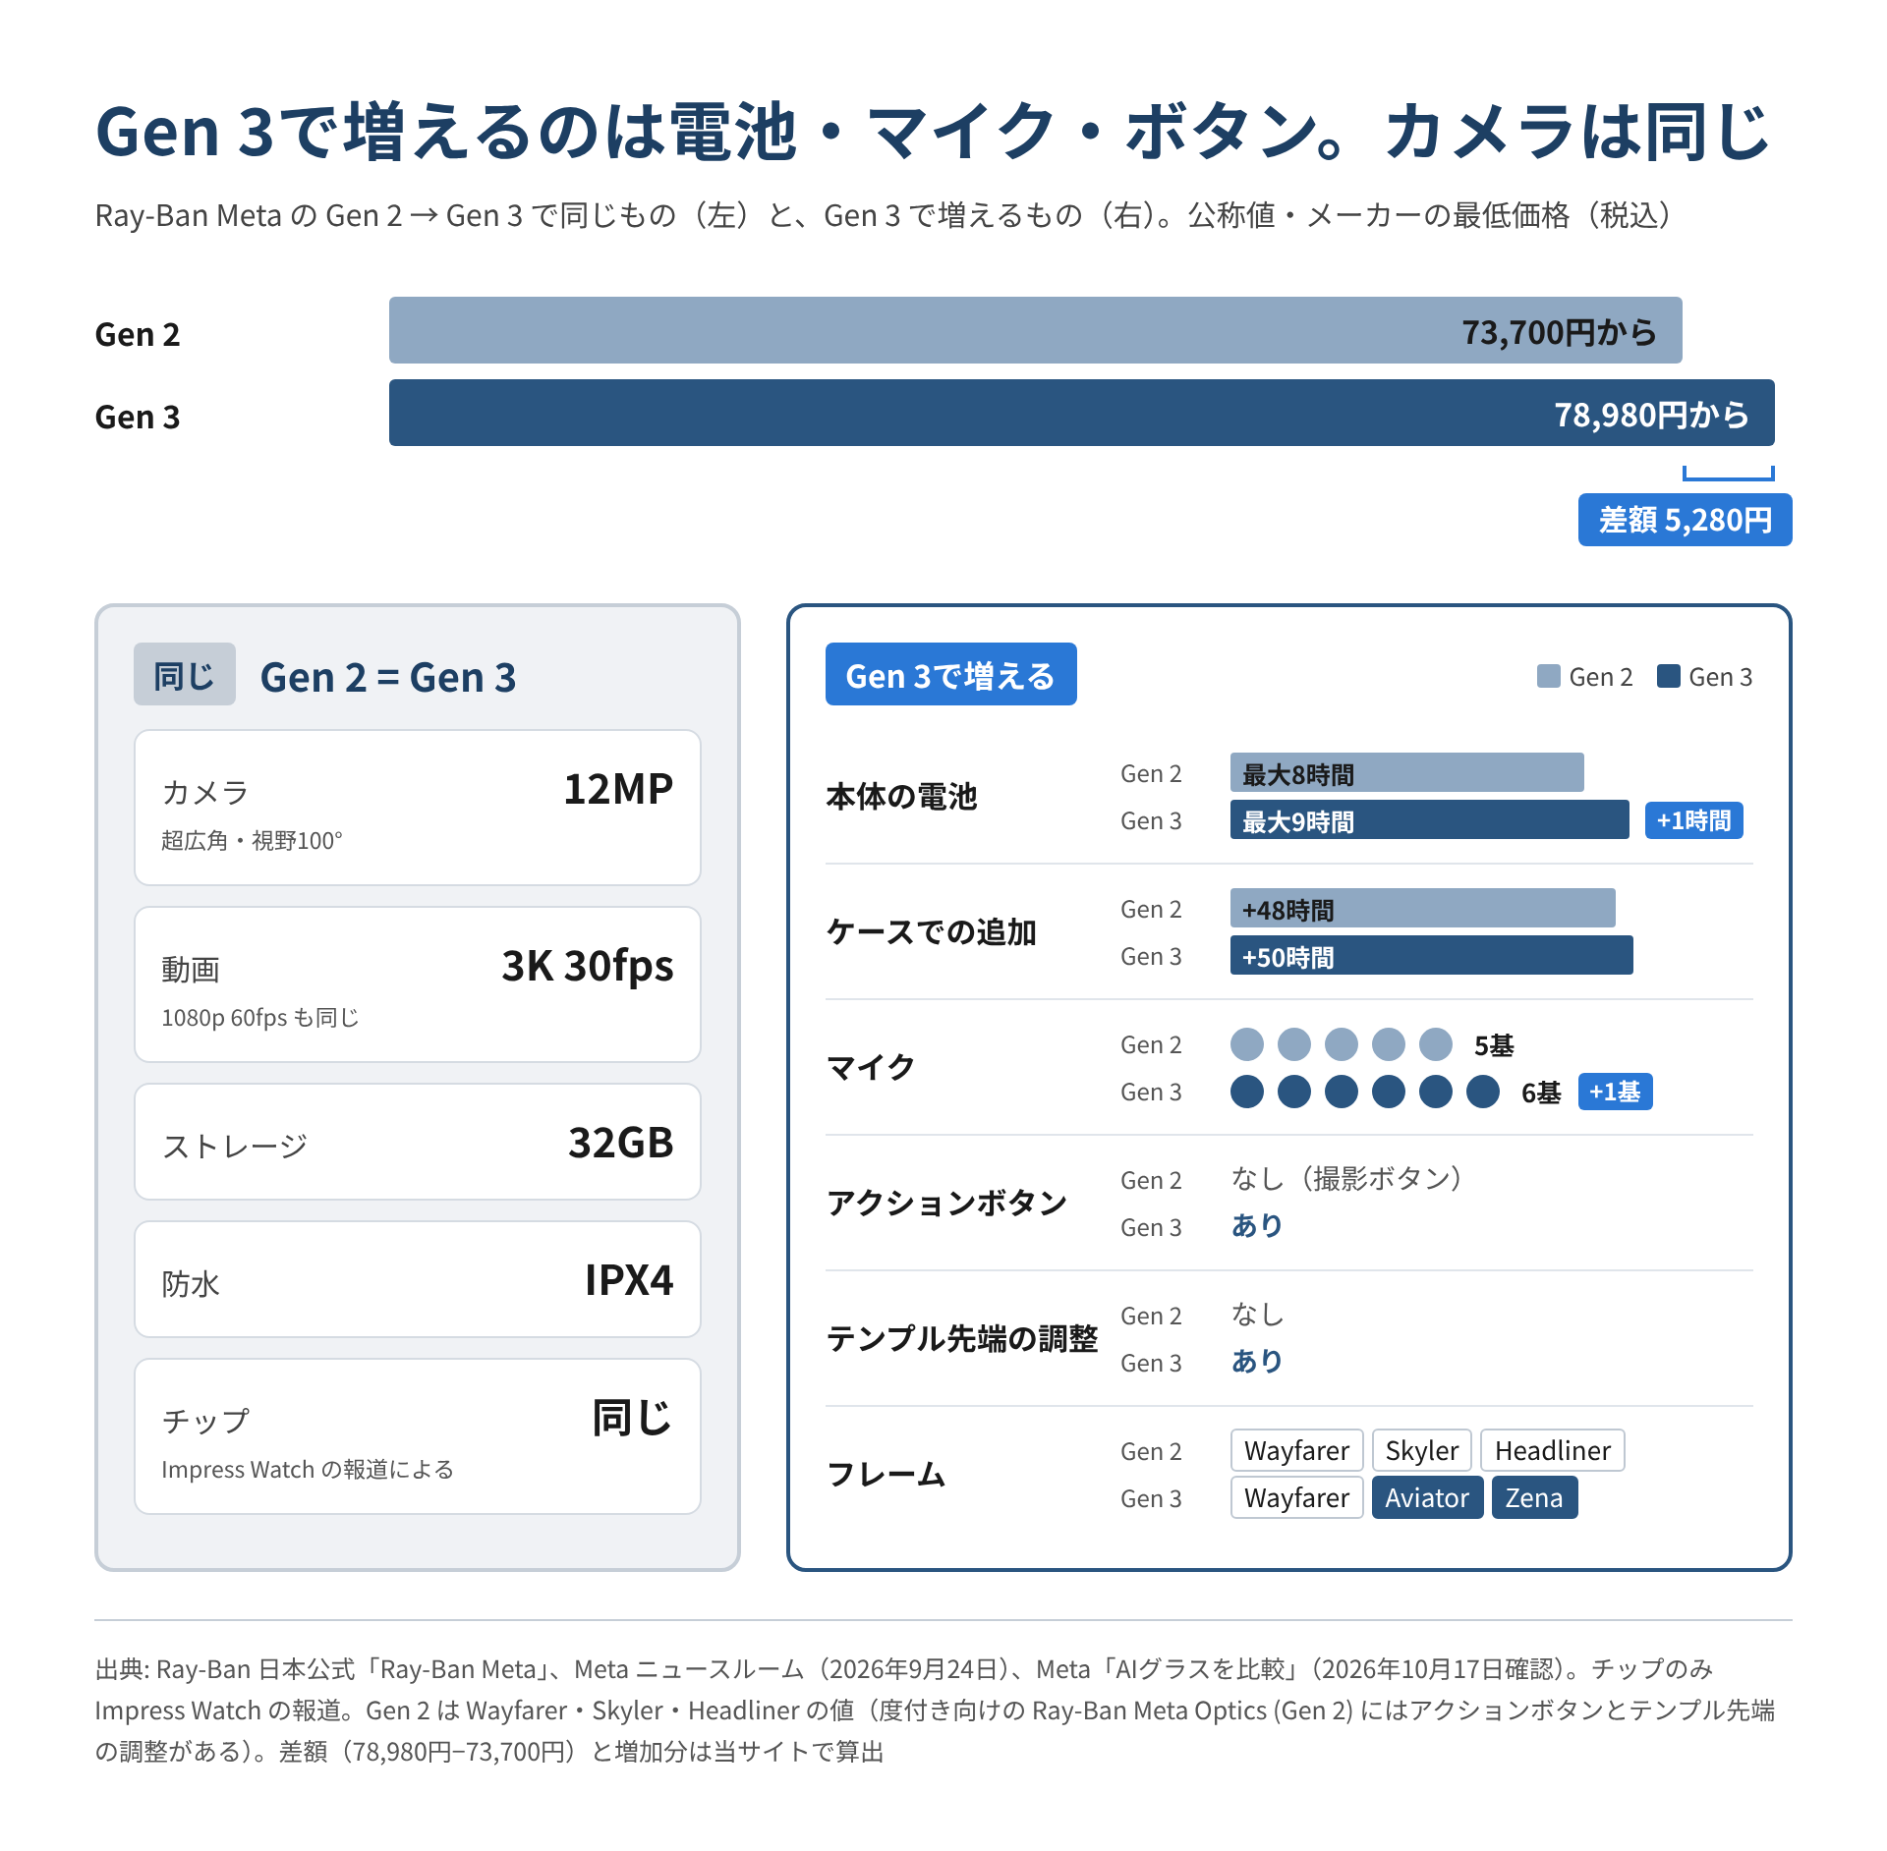
Task: Click the 本体の電池 row label
Action: [901, 796]
